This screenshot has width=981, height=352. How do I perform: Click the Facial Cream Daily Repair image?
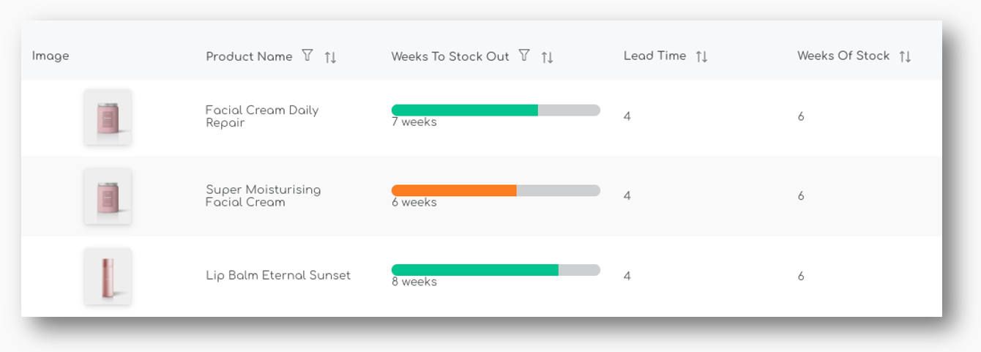(108, 117)
